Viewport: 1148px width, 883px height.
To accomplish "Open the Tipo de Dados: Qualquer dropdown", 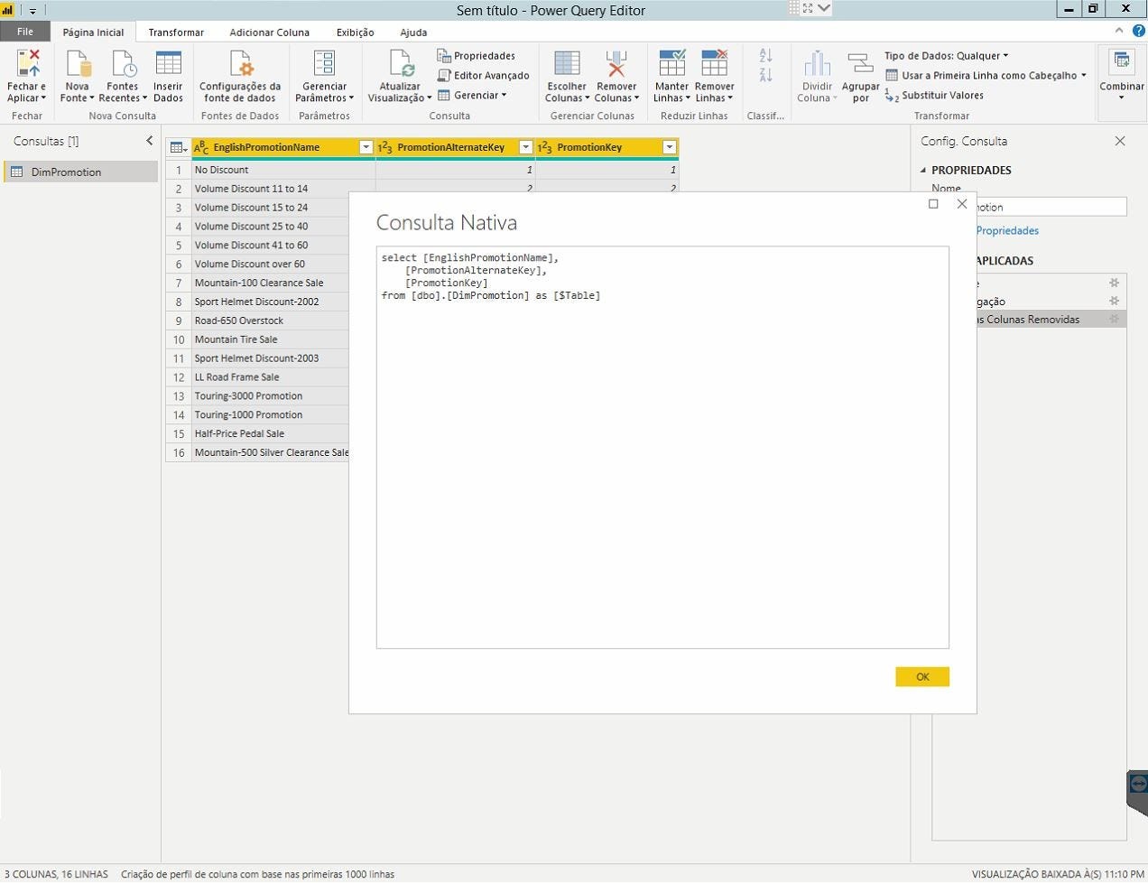I will coord(946,56).
